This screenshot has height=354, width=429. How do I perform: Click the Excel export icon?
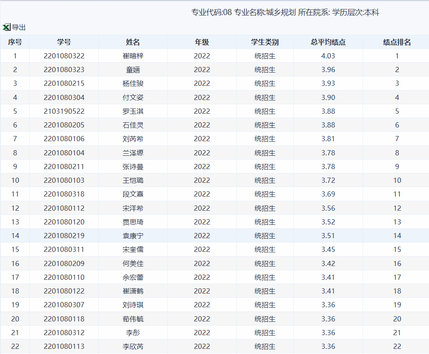[6, 27]
